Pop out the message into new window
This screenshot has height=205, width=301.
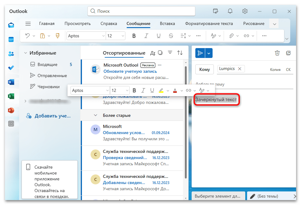288,53
